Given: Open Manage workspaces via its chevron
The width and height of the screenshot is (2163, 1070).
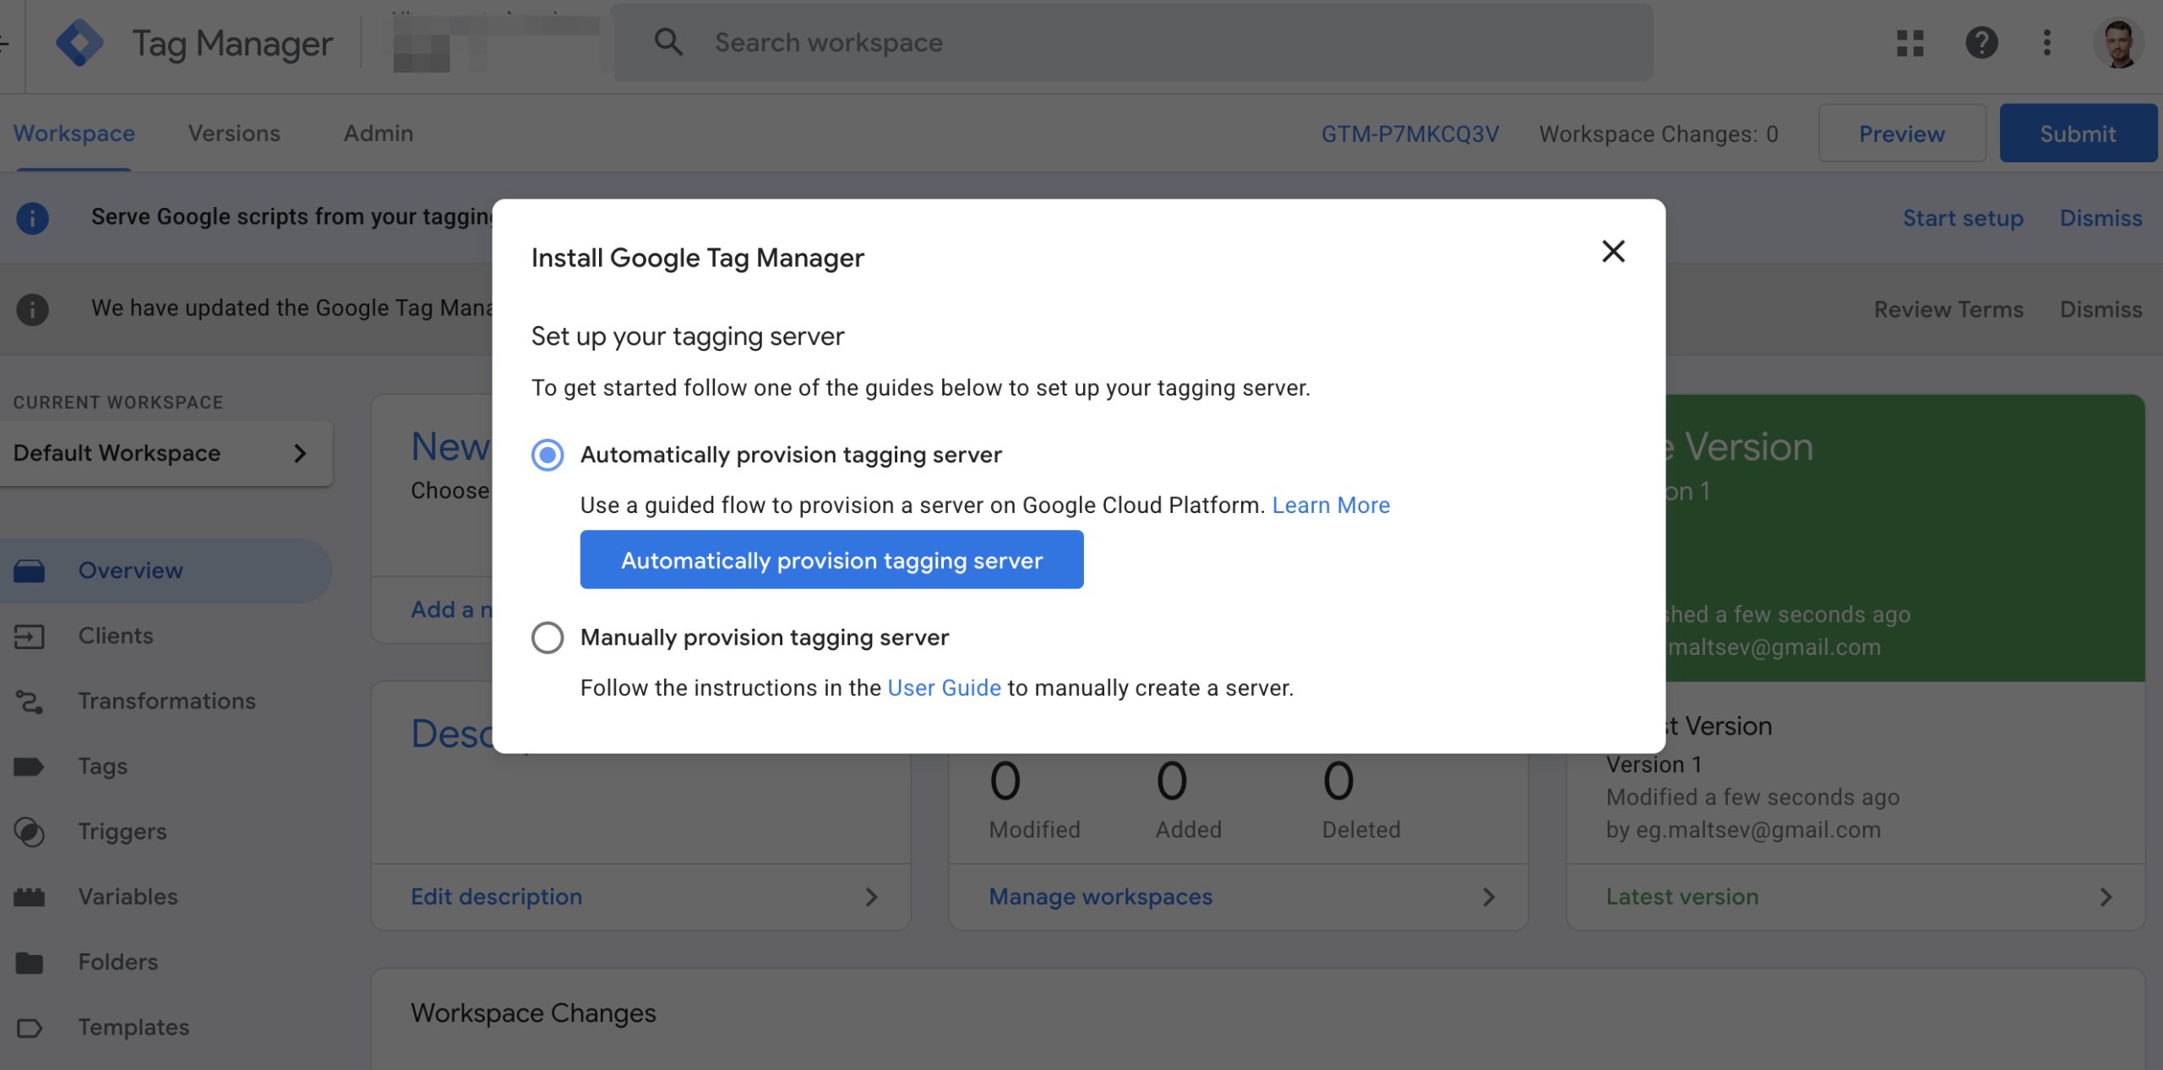Looking at the screenshot, I should pyautogui.click(x=1490, y=897).
